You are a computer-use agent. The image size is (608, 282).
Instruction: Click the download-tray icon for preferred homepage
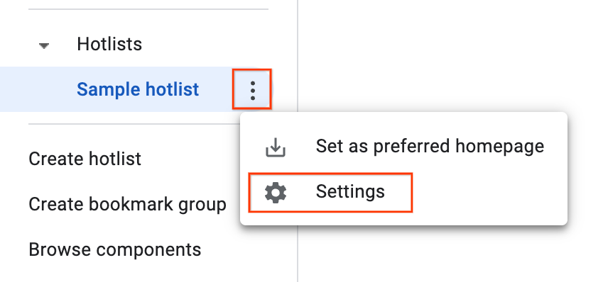coord(276,147)
